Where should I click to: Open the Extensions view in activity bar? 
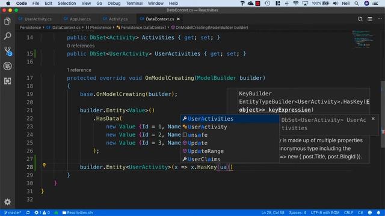click(7, 81)
